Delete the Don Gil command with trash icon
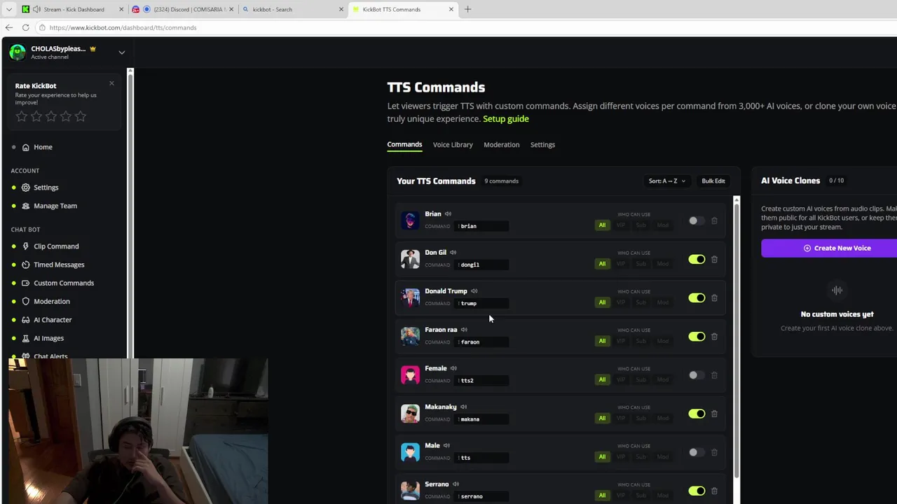 click(x=714, y=259)
